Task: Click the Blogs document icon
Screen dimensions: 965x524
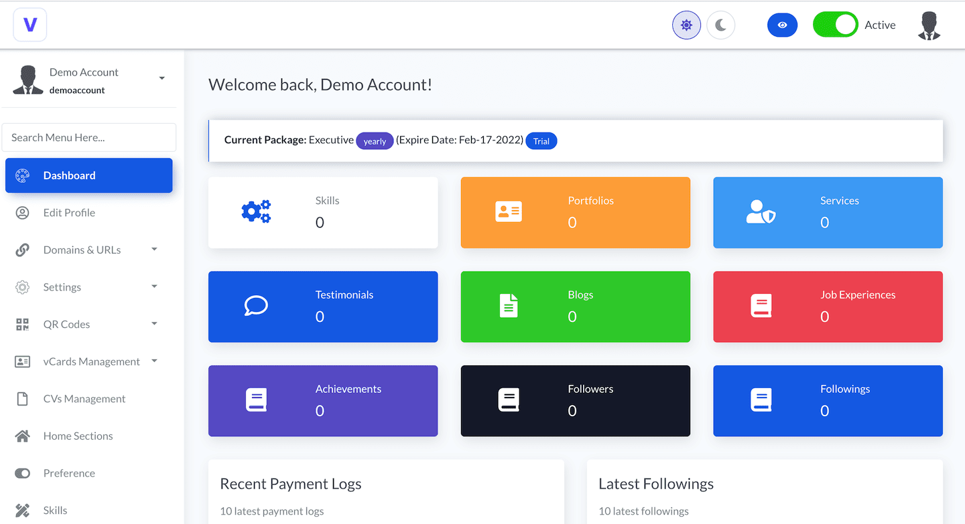Action: (509, 307)
